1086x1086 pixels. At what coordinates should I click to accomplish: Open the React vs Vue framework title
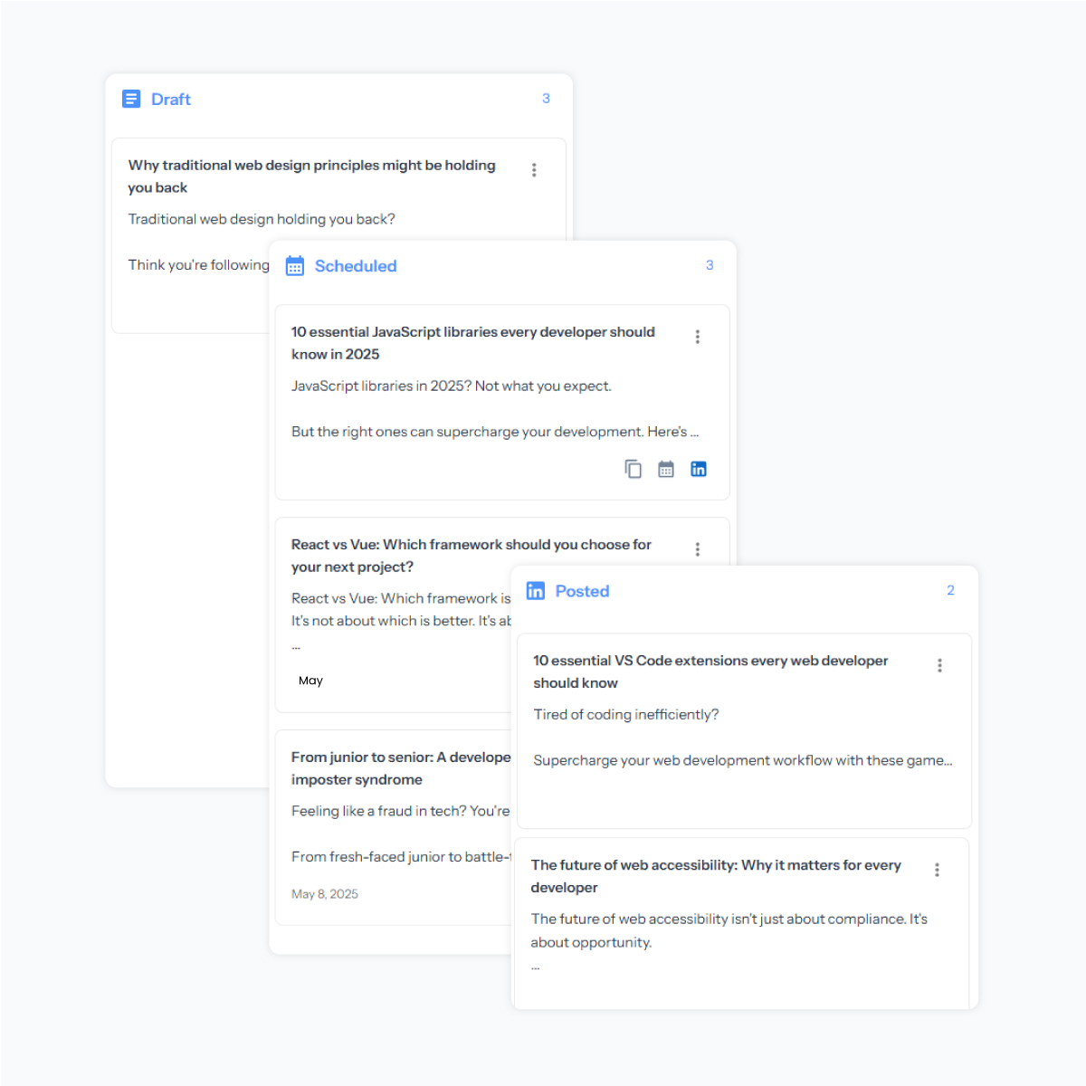coord(471,556)
